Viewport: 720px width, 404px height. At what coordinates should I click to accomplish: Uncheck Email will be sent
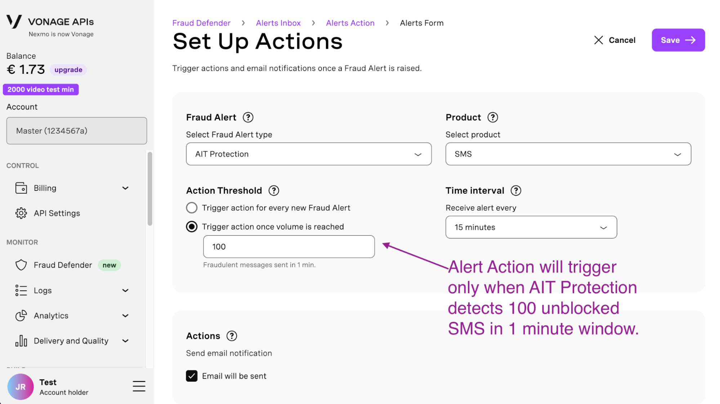click(192, 376)
